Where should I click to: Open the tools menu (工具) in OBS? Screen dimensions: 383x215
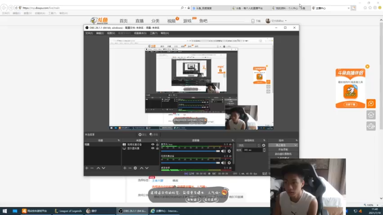click(154, 33)
